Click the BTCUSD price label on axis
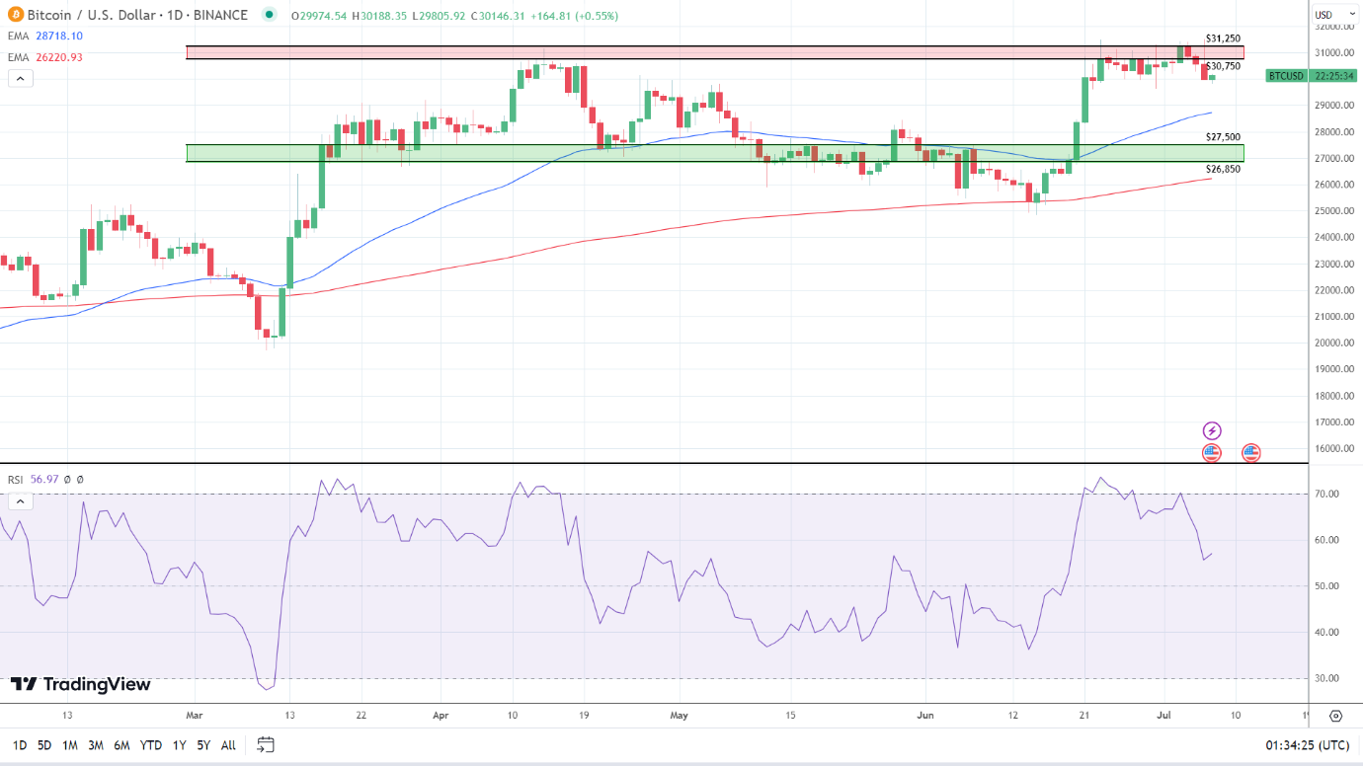The image size is (1363, 766). coord(1284,75)
